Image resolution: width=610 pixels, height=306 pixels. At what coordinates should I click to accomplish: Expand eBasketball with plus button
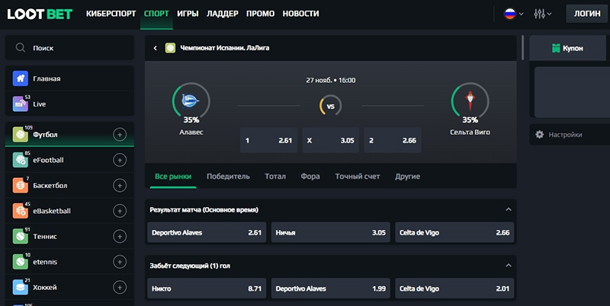coord(120,211)
